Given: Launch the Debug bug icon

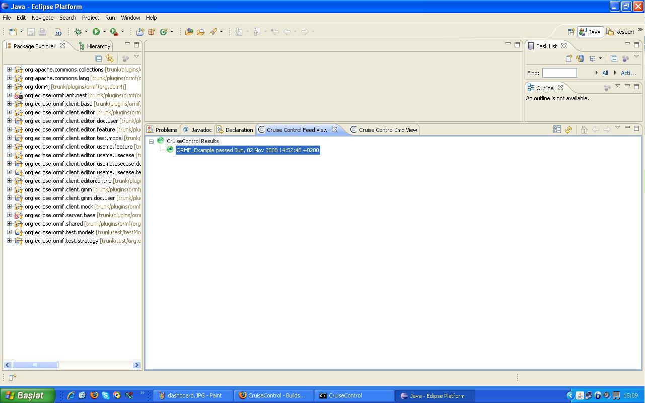Looking at the screenshot, I should tap(78, 32).
